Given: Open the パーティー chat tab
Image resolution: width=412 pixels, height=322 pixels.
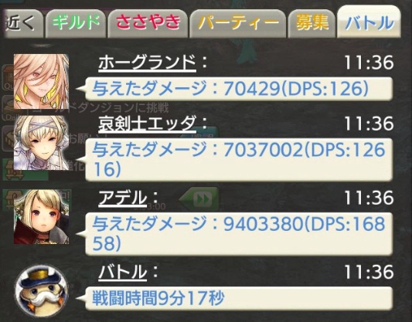Looking at the screenshot, I should (x=238, y=24).
